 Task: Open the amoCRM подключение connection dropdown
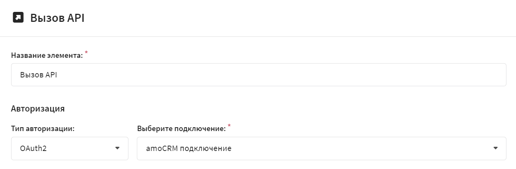tap(322, 148)
